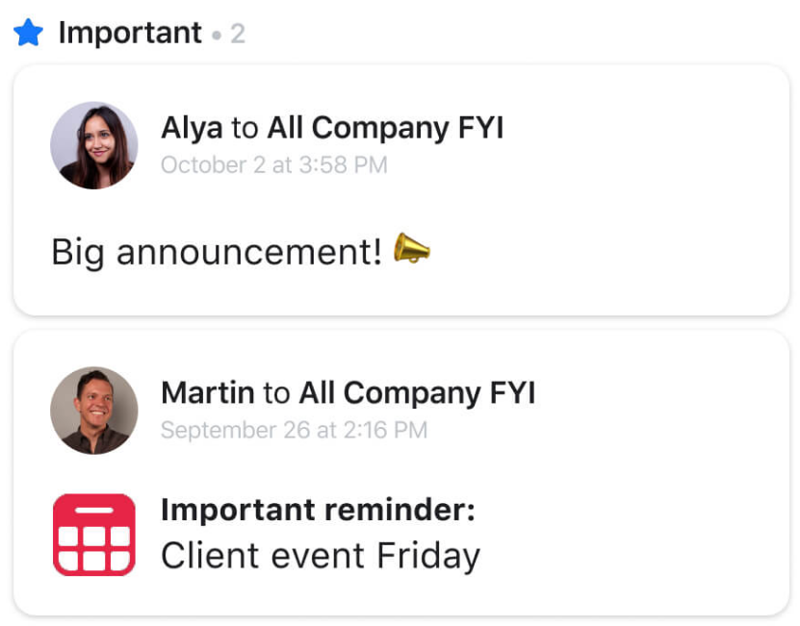The image size is (800, 626).
Task: Open All Company FYI in Alya's post
Action: pos(385,128)
